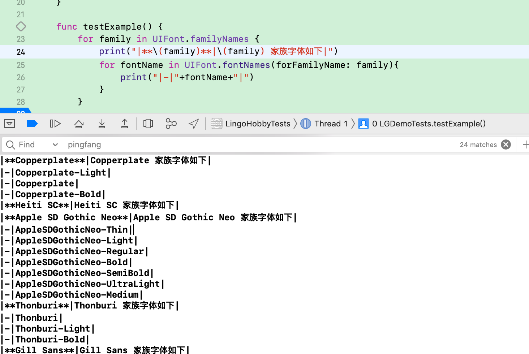Toggle a breakpoint on line 23

pos(21,39)
